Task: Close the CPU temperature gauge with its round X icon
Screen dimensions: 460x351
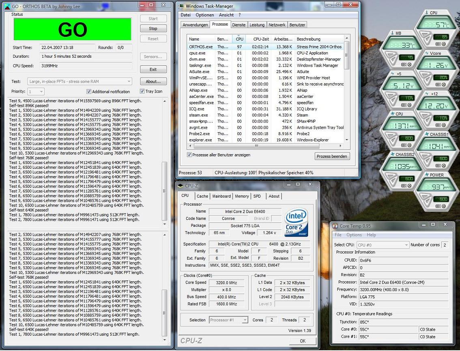Action: (x=444, y=44)
